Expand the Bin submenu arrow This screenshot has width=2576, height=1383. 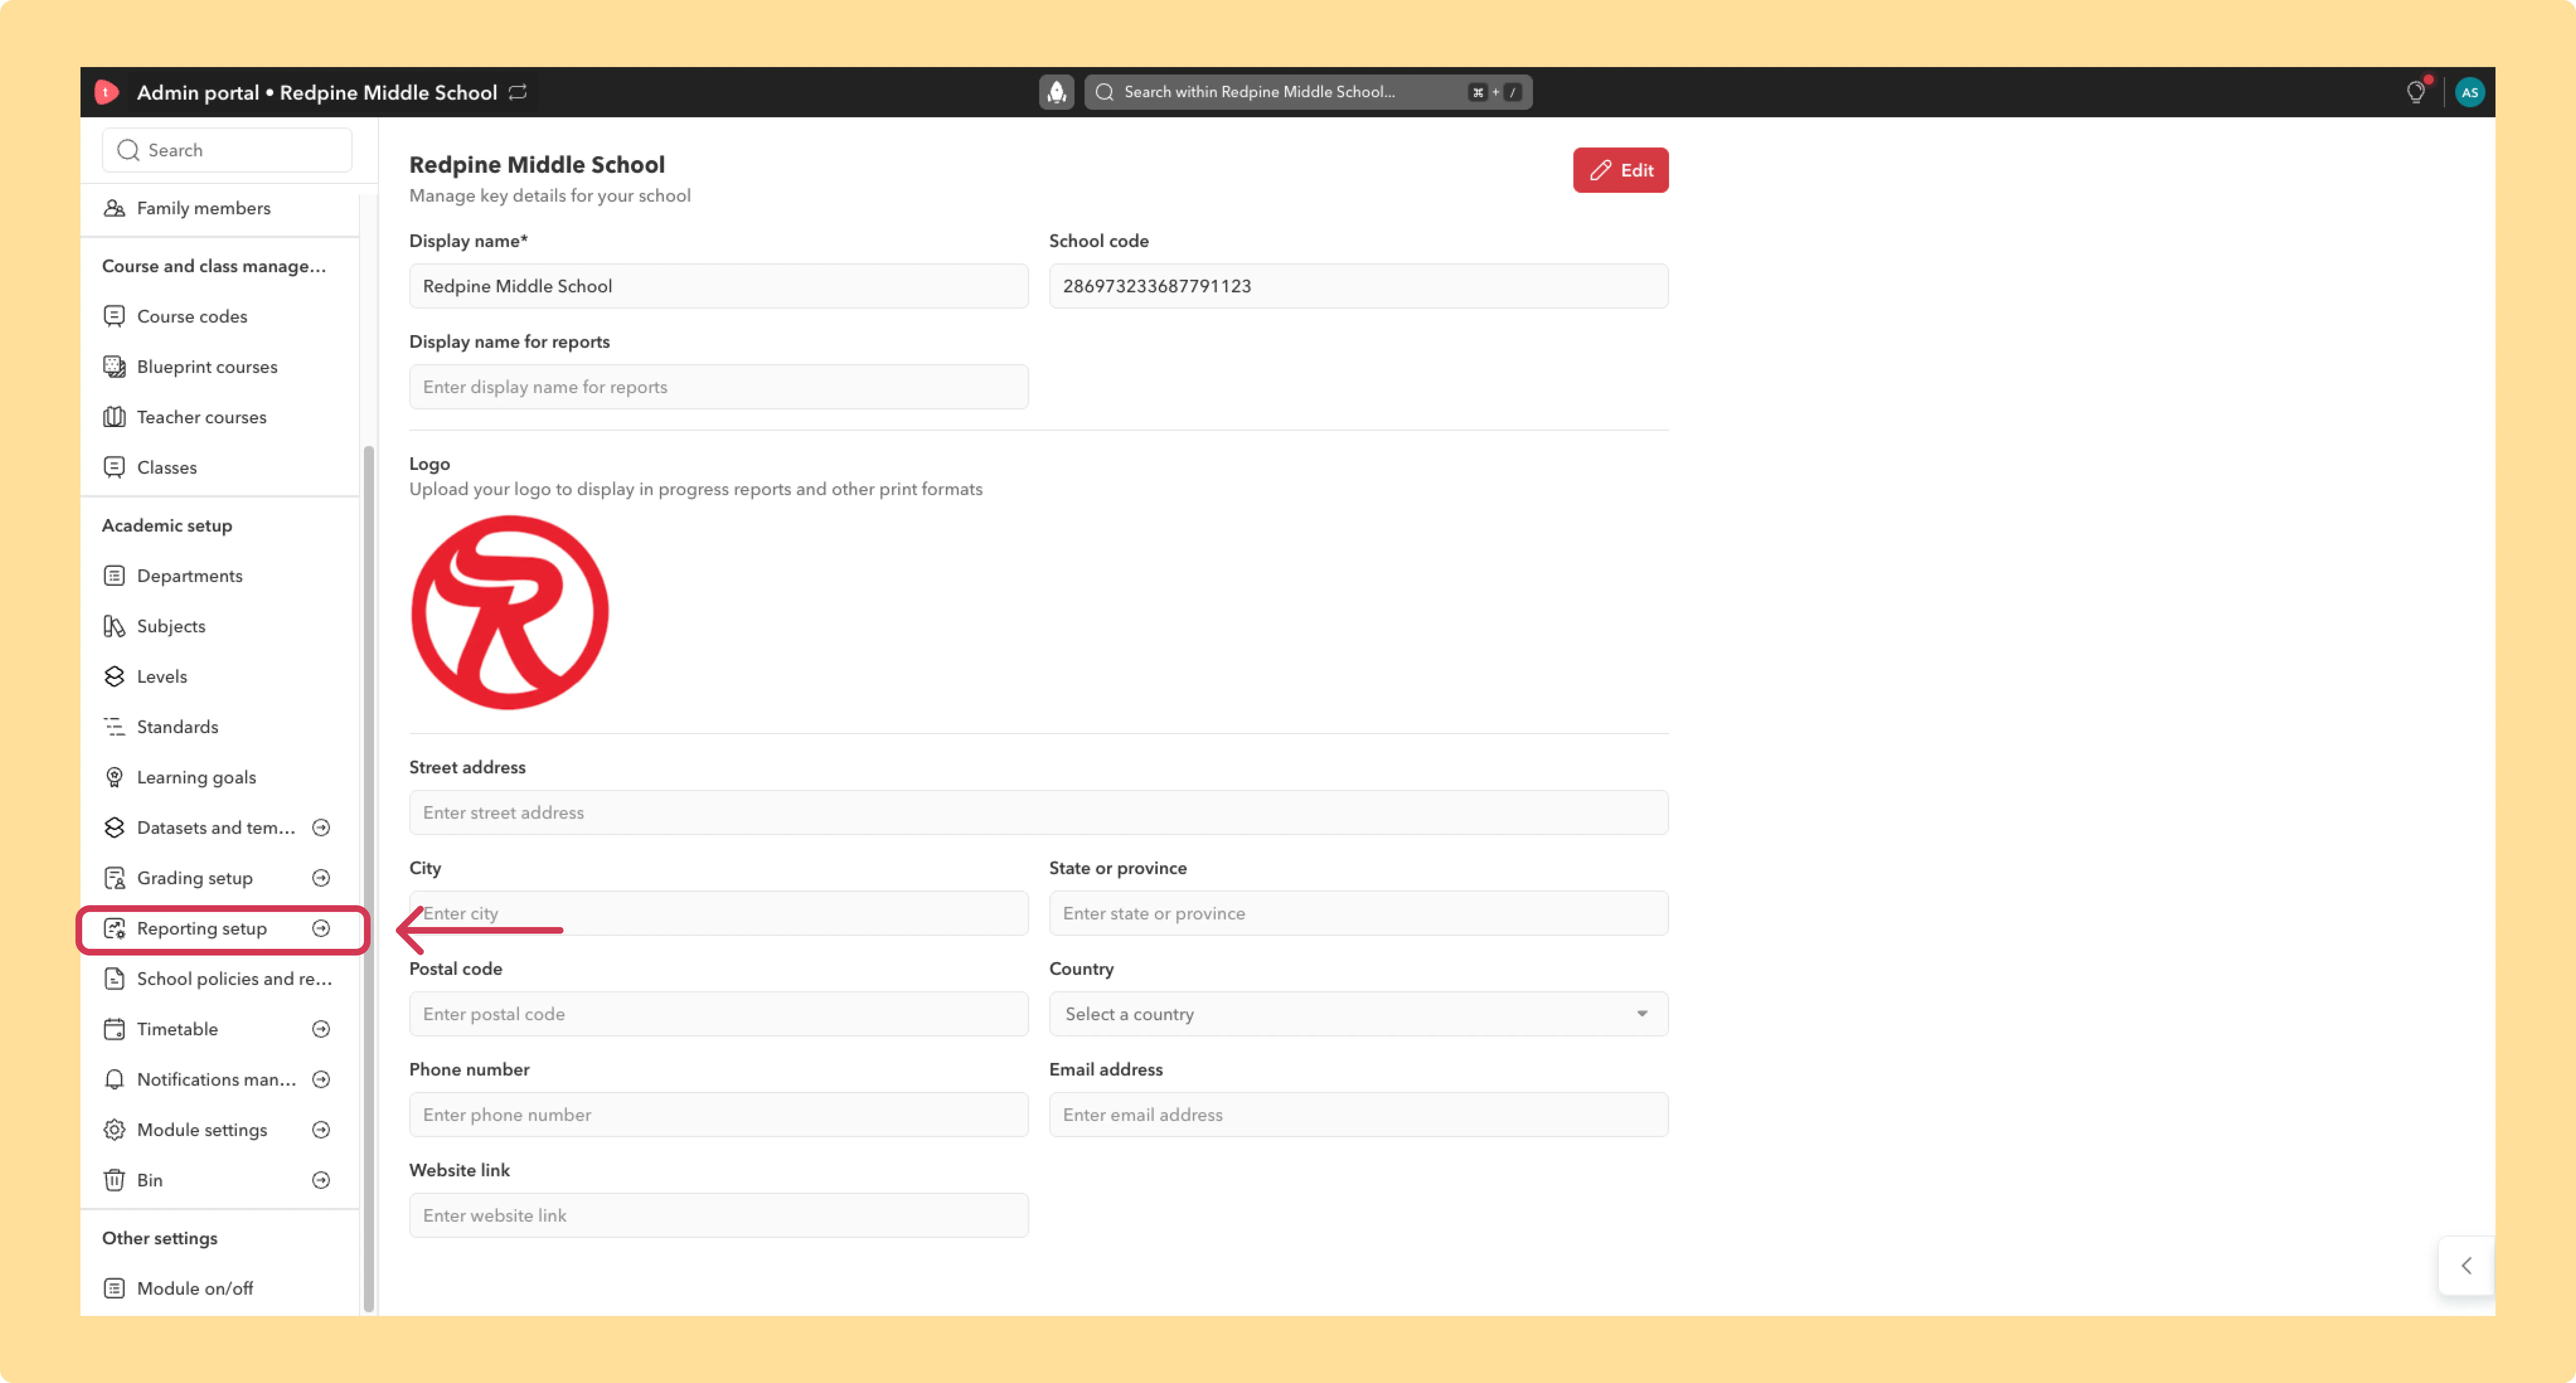[x=321, y=1180]
